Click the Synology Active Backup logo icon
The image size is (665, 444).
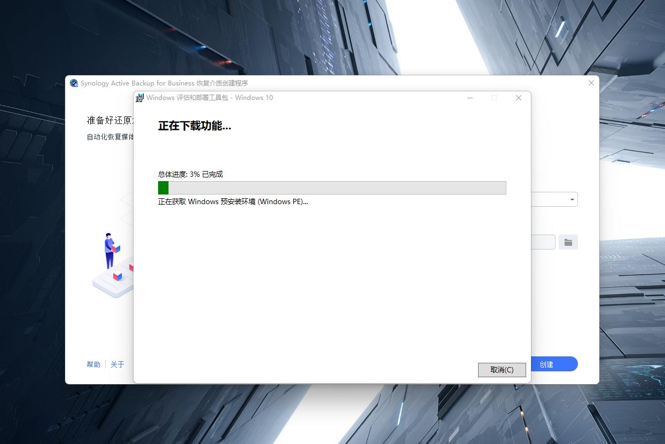(74, 83)
